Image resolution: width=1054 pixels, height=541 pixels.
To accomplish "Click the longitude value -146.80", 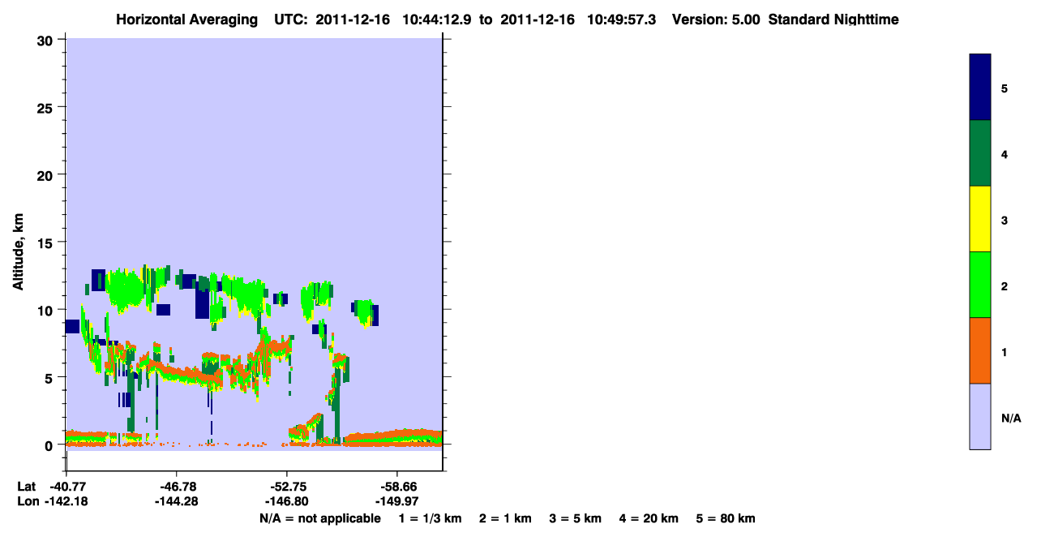I will pyautogui.click(x=286, y=501).
